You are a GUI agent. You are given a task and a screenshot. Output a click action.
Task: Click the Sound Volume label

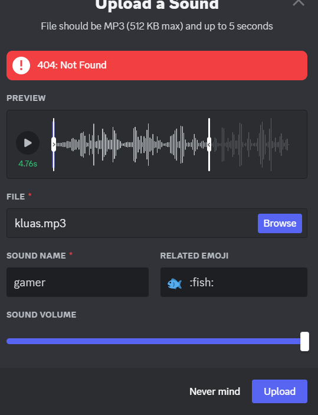point(41,315)
